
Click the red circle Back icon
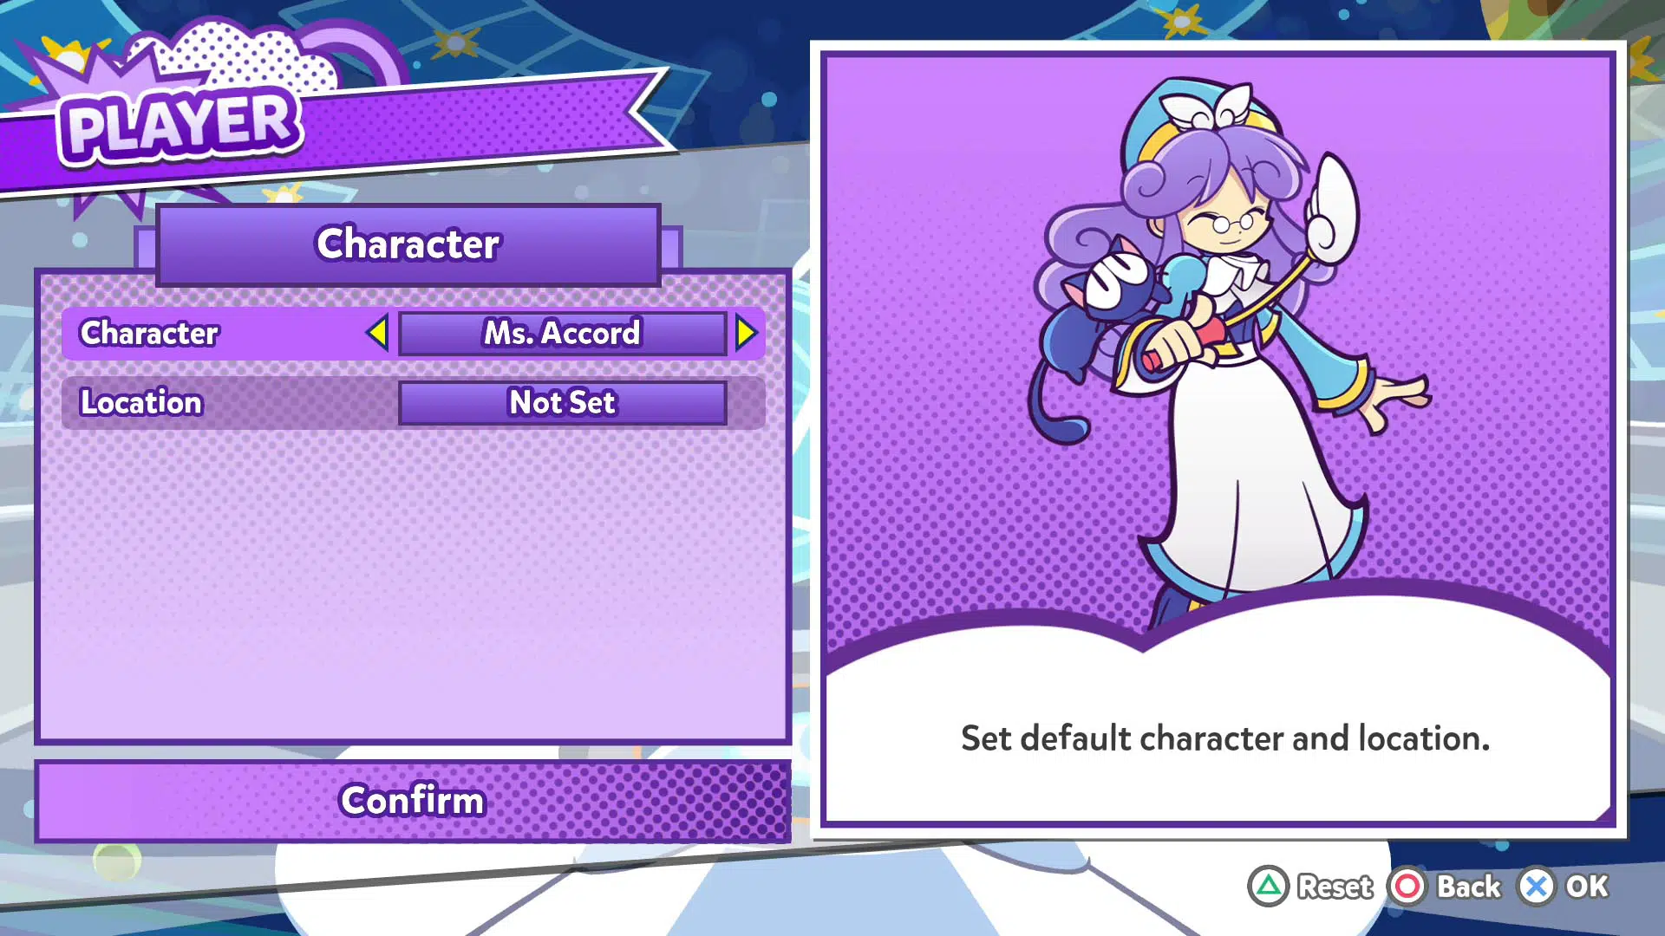point(1407,887)
